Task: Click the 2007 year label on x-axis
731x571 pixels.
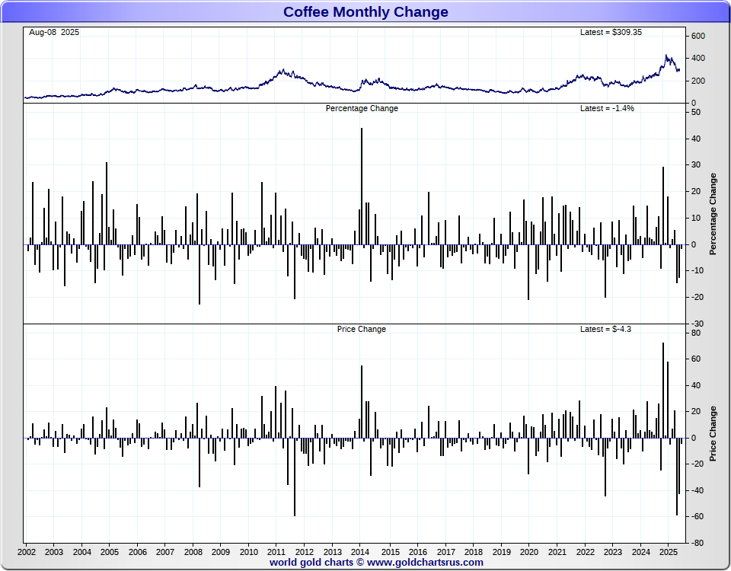Action: point(165,552)
